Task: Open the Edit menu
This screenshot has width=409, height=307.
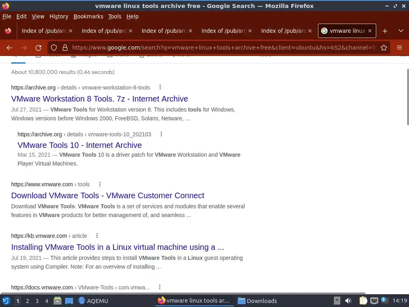Action: point(22,16)
